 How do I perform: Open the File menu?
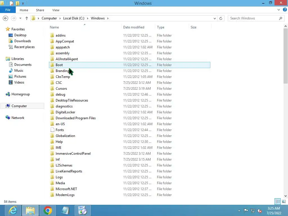(8, 10)
